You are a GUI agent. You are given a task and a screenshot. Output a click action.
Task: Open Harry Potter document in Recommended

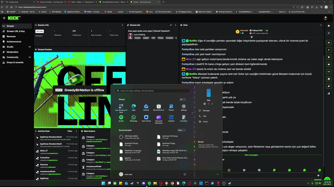pyautogui.click(x=173, y=159)
